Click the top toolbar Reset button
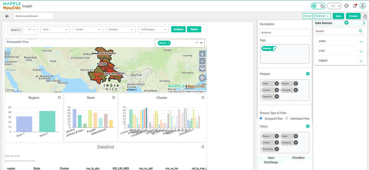Screen dimensions: 369x170 tap(308, 16)
